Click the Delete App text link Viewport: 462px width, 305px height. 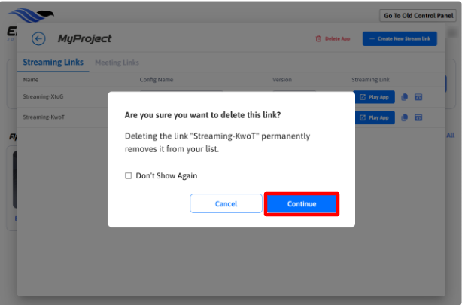pos(337,38)
